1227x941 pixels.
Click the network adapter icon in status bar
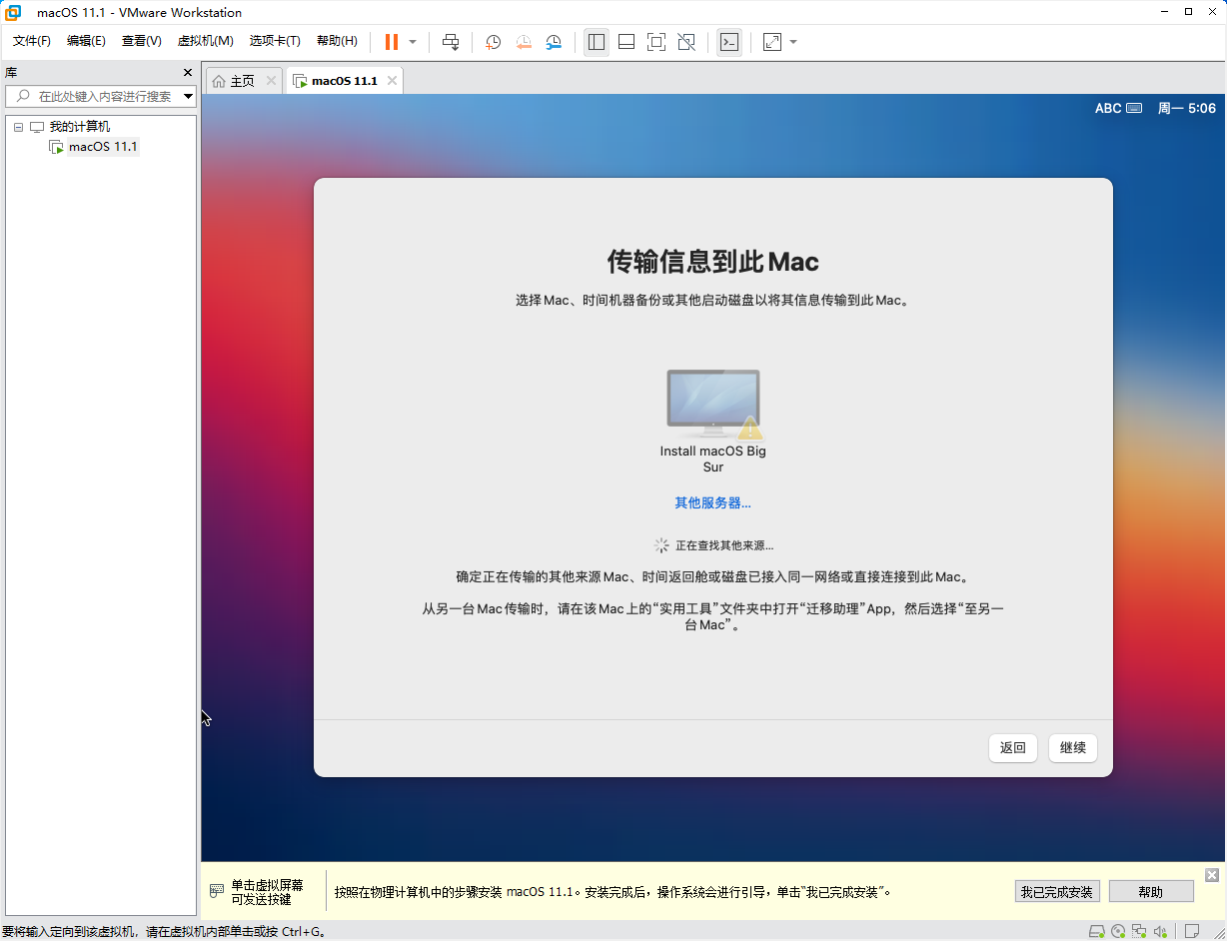1139,930
